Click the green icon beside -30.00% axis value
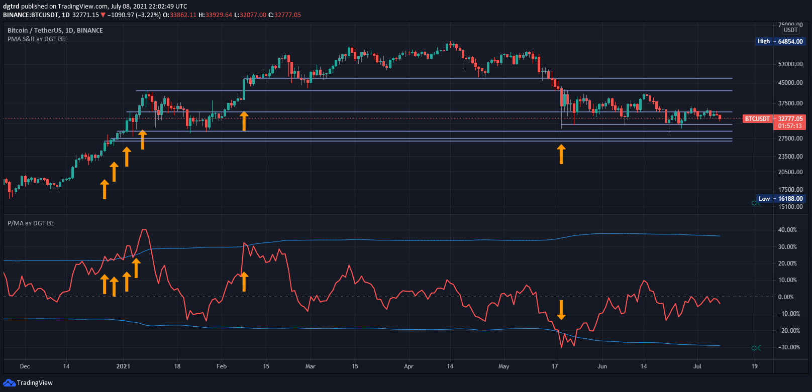The height and width of the screenshot is (392, 812). 756,348
